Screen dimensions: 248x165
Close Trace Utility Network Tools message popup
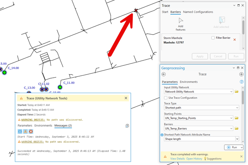tap(126, 98)
